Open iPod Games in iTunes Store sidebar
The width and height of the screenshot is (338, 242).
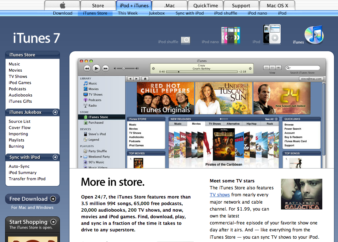(x=20, y=83)
